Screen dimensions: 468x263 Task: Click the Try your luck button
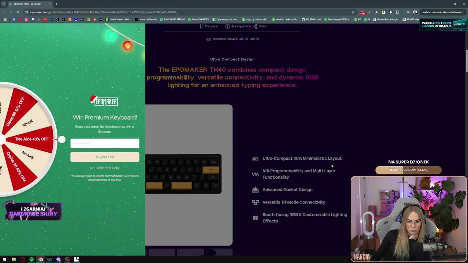(105, 157)
